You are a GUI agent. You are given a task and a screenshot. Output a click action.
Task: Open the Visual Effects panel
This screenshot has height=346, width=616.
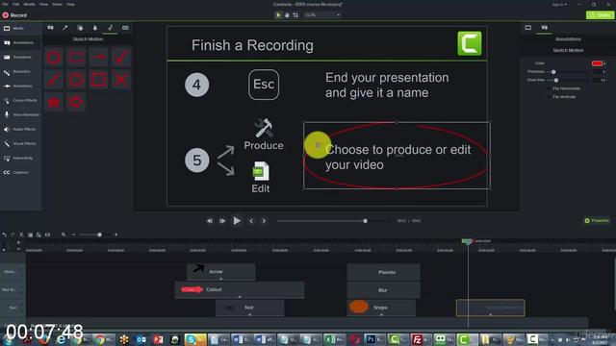[21, 143]
